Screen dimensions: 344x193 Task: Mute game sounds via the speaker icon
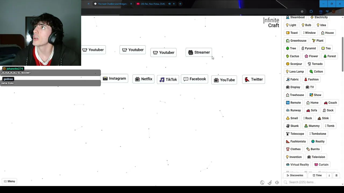point(277,183)
